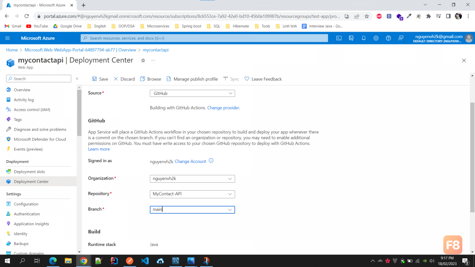475x267 pixels.
Task: Click the resource menu Search box
Action: (x=39, y=79)
